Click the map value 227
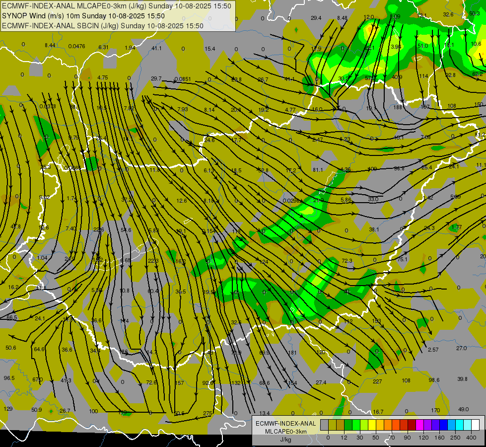This screenshot has width=486, height=447. click(377, 381)
